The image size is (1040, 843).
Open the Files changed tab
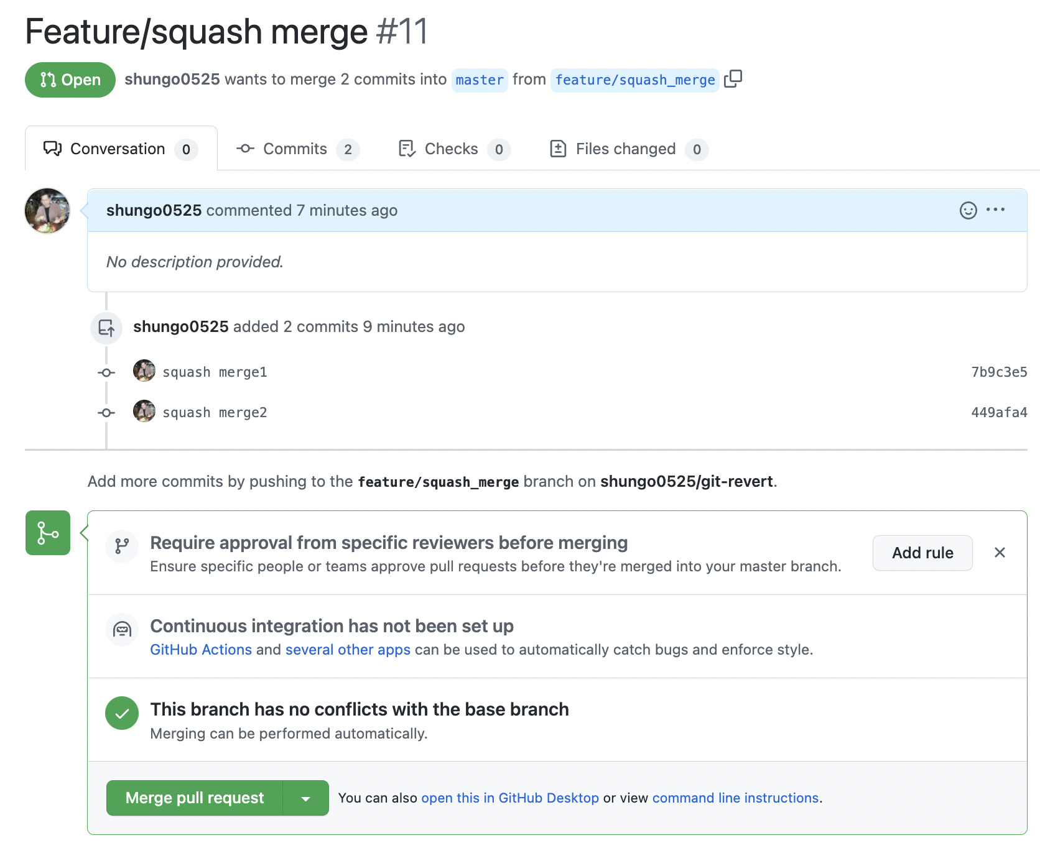(x=625, y=149)
